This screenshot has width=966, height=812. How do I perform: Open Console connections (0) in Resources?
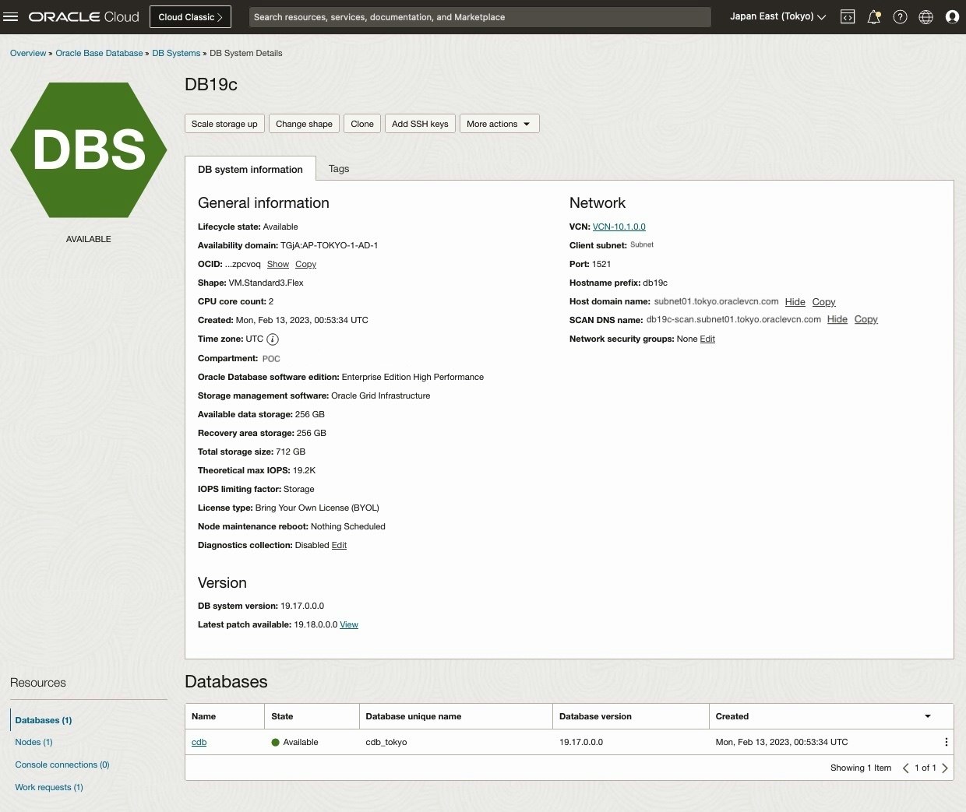pyautogui.click(x=62, y=765)
